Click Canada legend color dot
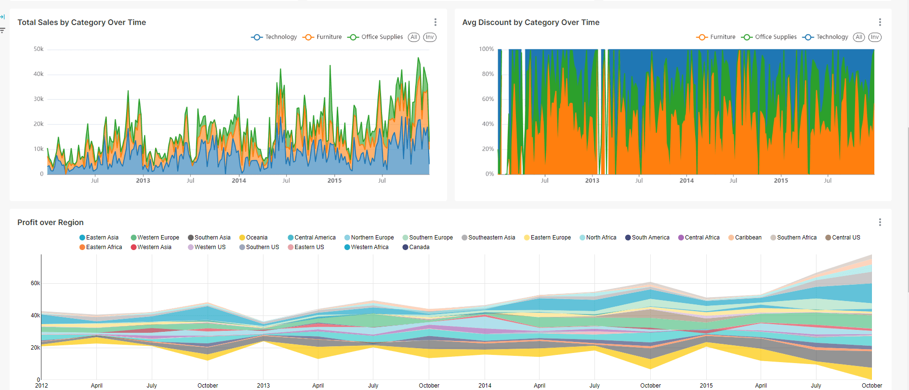909x390 pixels. click(406, 247)
